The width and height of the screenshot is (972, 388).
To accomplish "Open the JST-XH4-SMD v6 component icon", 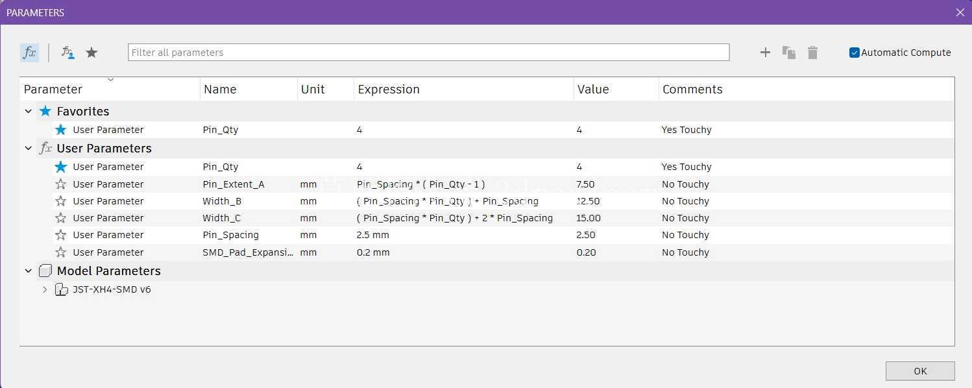I will pos(61,289).
